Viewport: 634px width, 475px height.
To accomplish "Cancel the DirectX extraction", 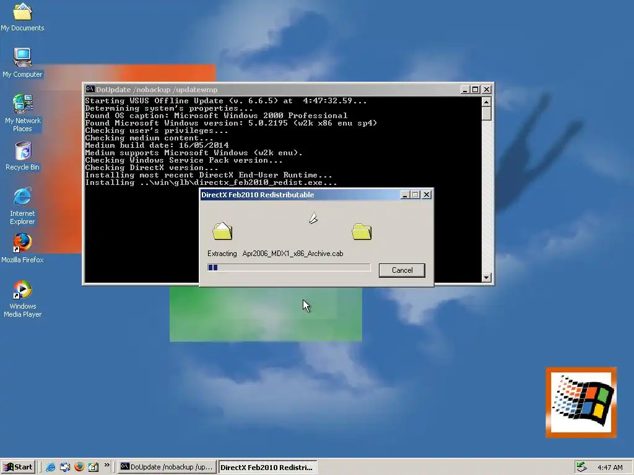I will coord(402,270).
